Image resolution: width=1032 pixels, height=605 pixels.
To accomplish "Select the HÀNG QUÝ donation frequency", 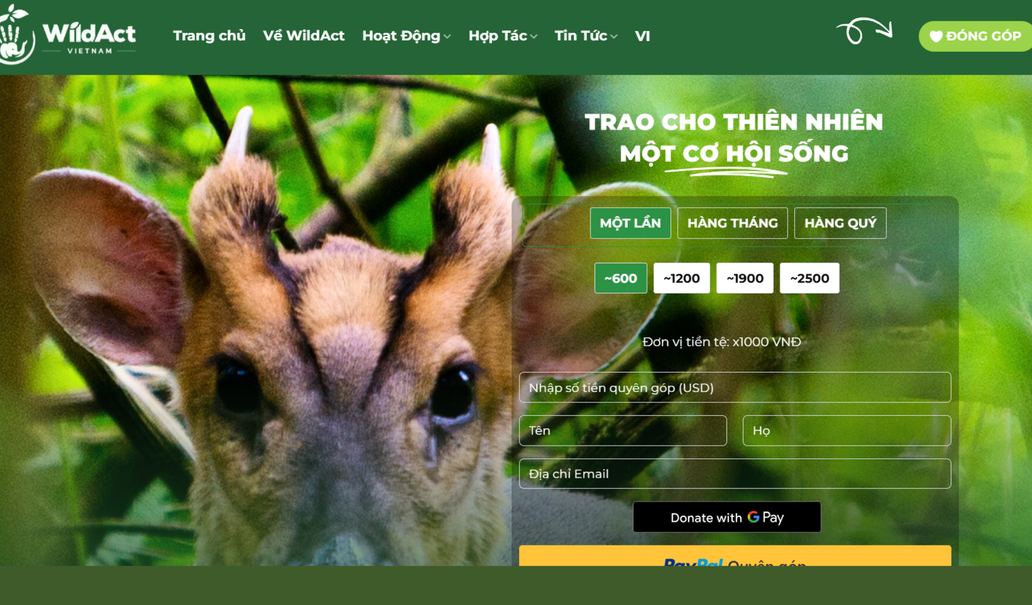I will pos(840,223).
